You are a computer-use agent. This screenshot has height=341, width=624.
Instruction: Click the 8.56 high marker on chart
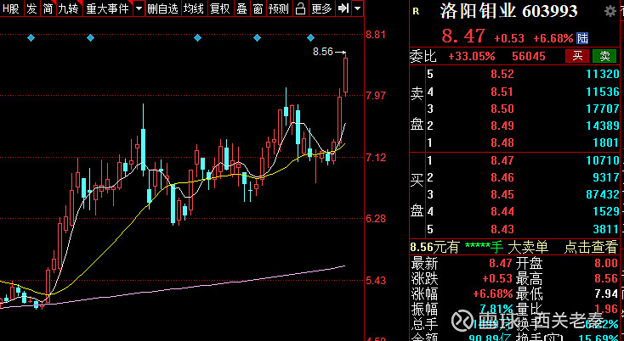(x=323, y=52)
